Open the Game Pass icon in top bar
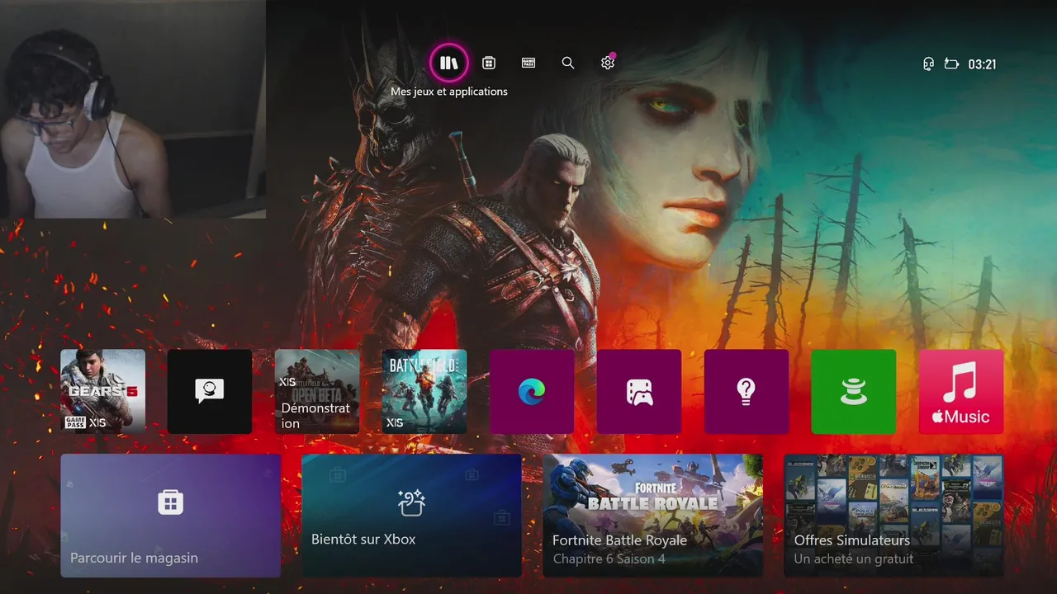Image resolution: width=1057 pixels, height=594 pixels. pyautogui.click(x=528, y=63)
